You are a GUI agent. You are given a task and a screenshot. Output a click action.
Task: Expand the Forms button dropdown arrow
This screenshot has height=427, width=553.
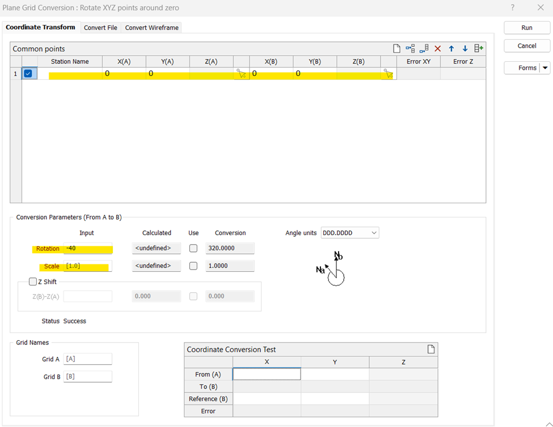tap(545, 68)
